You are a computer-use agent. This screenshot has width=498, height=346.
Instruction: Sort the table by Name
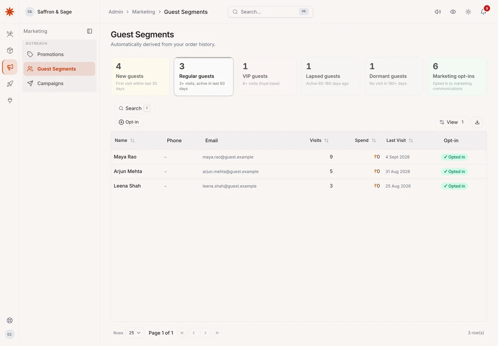click(124, 140)
